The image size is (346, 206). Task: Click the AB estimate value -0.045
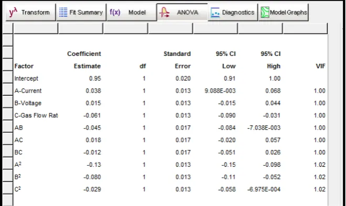92,128
